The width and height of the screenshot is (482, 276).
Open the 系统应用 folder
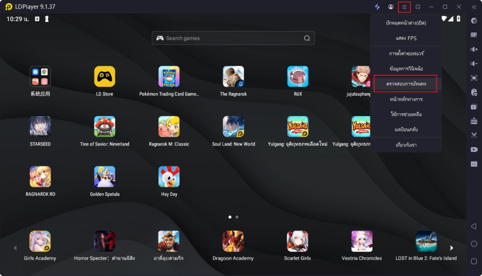click(40, 81)
